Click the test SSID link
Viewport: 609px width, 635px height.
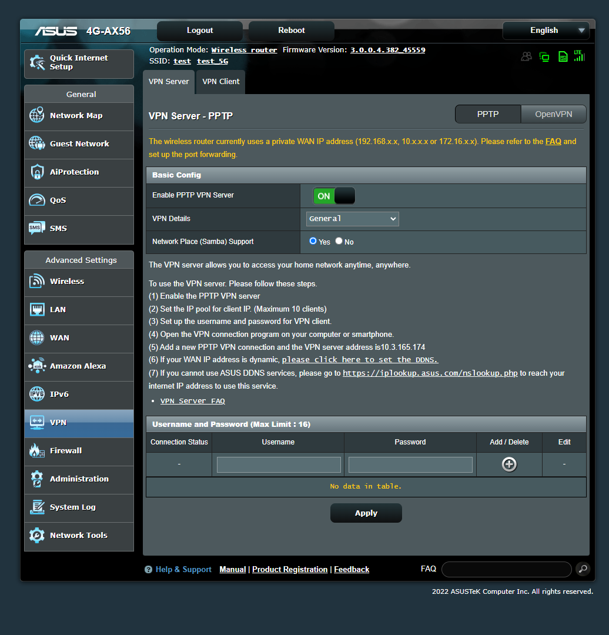182,61
